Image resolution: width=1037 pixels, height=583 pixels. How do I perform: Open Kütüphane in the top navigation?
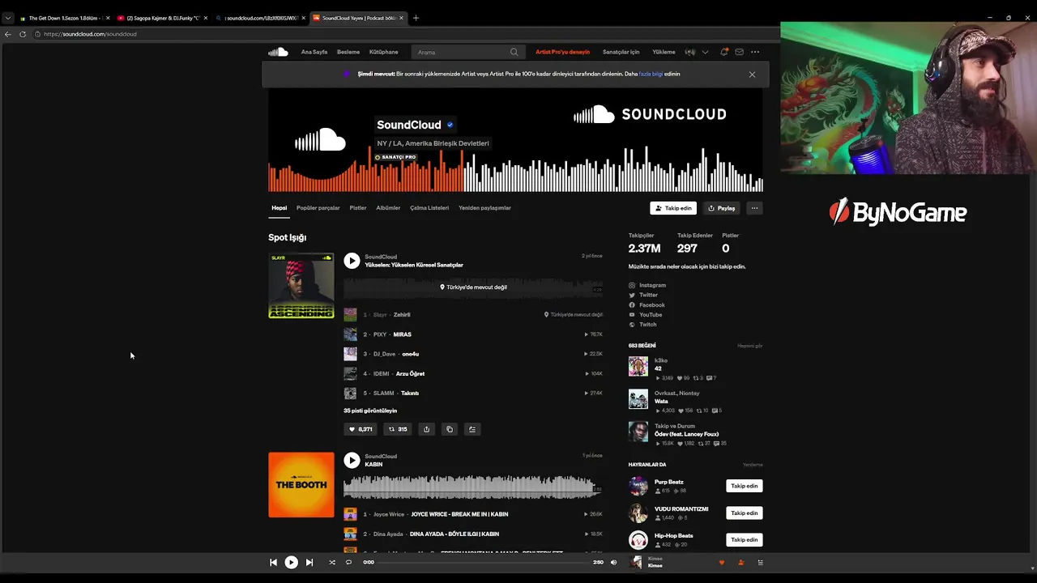click(383, 52)
